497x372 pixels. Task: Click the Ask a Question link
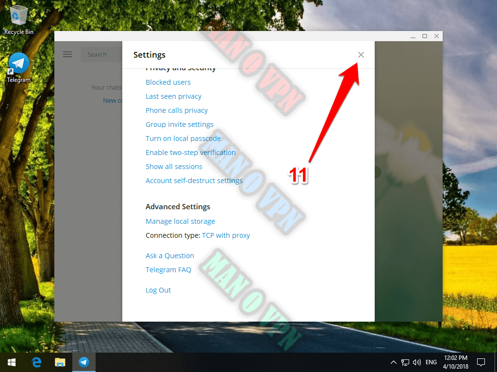click(169, 256)
